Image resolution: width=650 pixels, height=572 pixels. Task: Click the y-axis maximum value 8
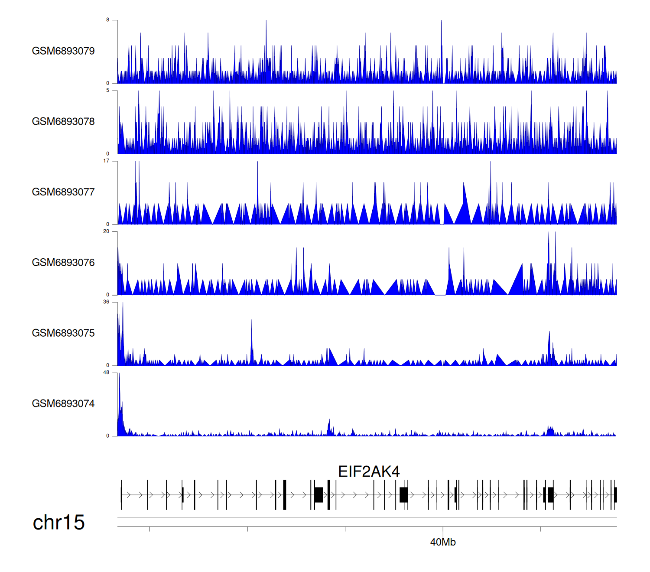108,20
